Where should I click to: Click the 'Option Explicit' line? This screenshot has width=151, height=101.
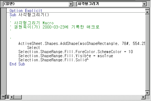coord(26,11)
